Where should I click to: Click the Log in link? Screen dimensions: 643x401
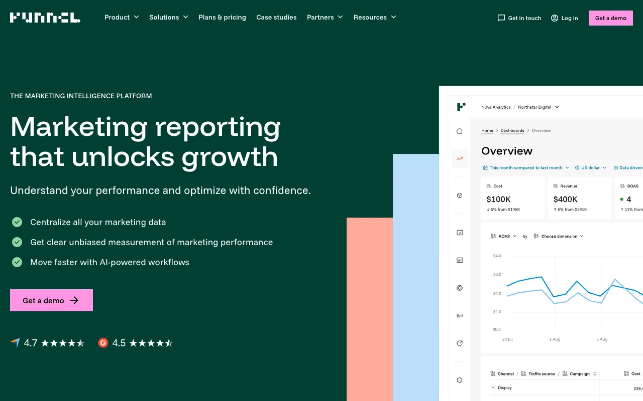tap(564, 18)
